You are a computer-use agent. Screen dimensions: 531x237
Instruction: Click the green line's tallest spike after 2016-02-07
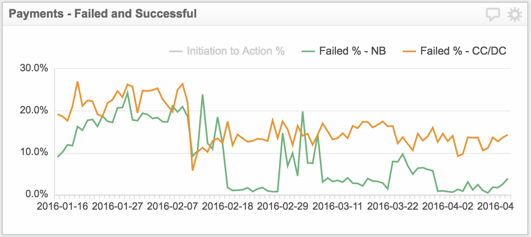[x=202, y=95]
